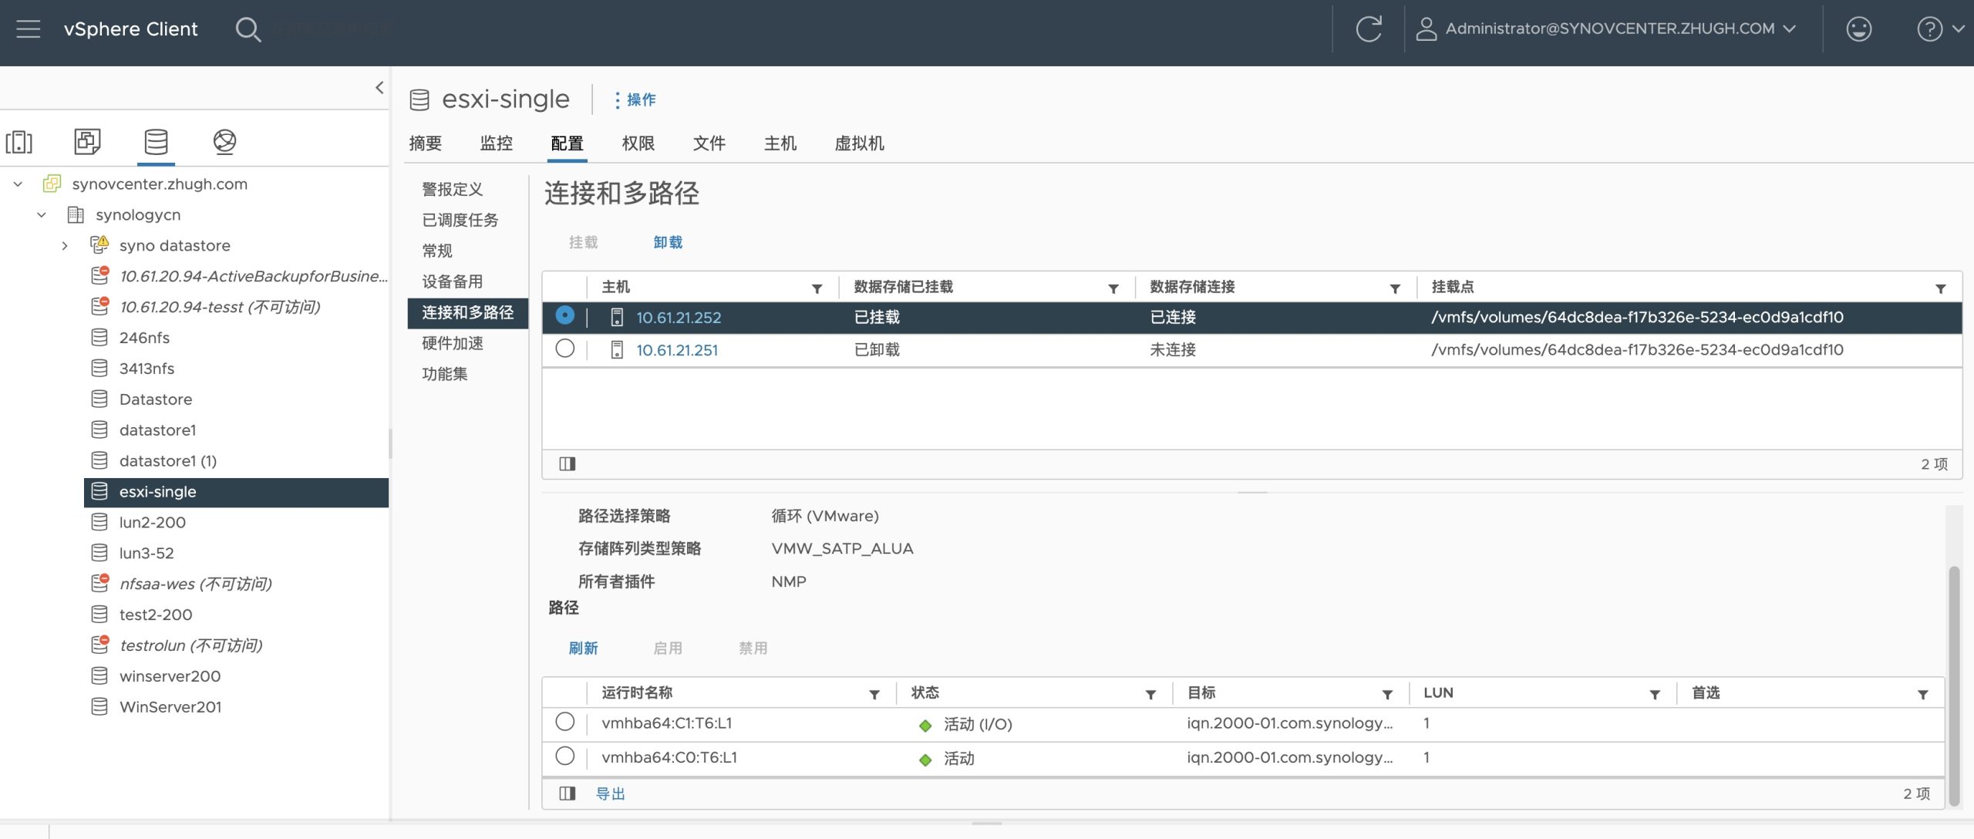Open 已调度任务 configuration section
Screen dimensions: 1974x839
(460, 220)
